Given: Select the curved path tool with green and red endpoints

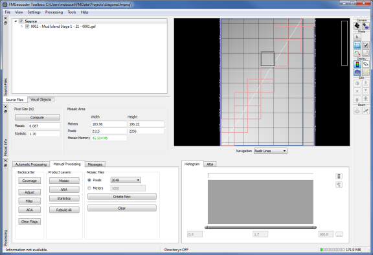Looking at the screenshot, I should pyautogui.click(x=357, y=53).
